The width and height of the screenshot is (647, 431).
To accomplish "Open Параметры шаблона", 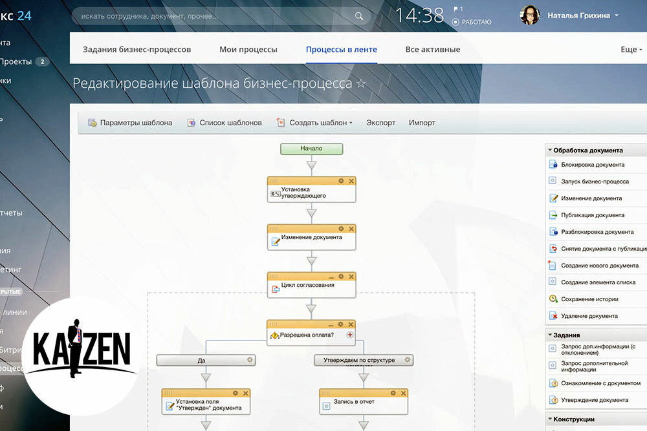I will point(130,123).
